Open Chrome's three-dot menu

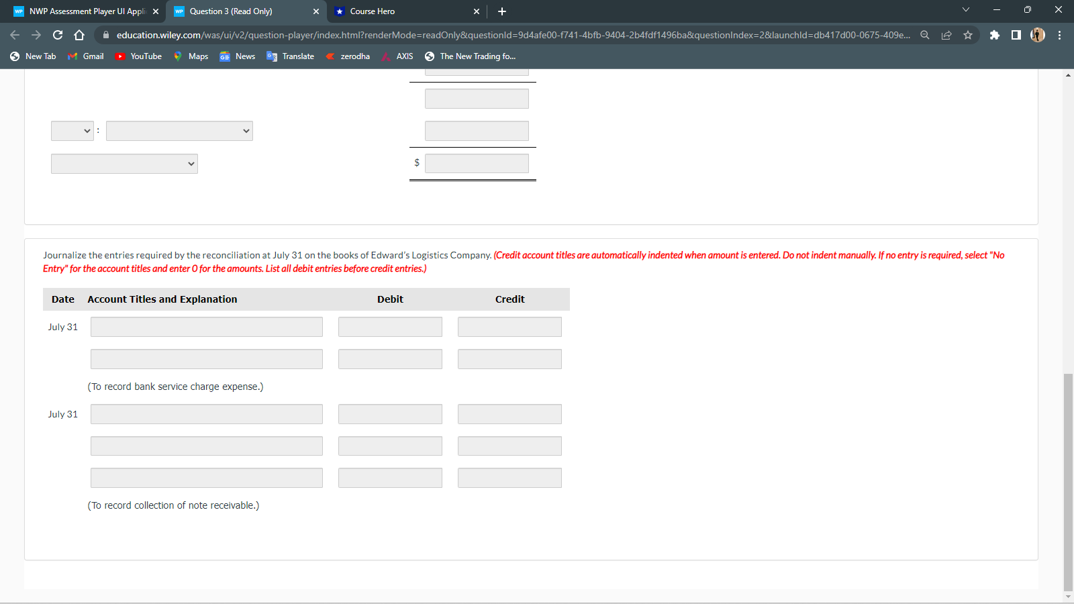[x=1059, y=35]
